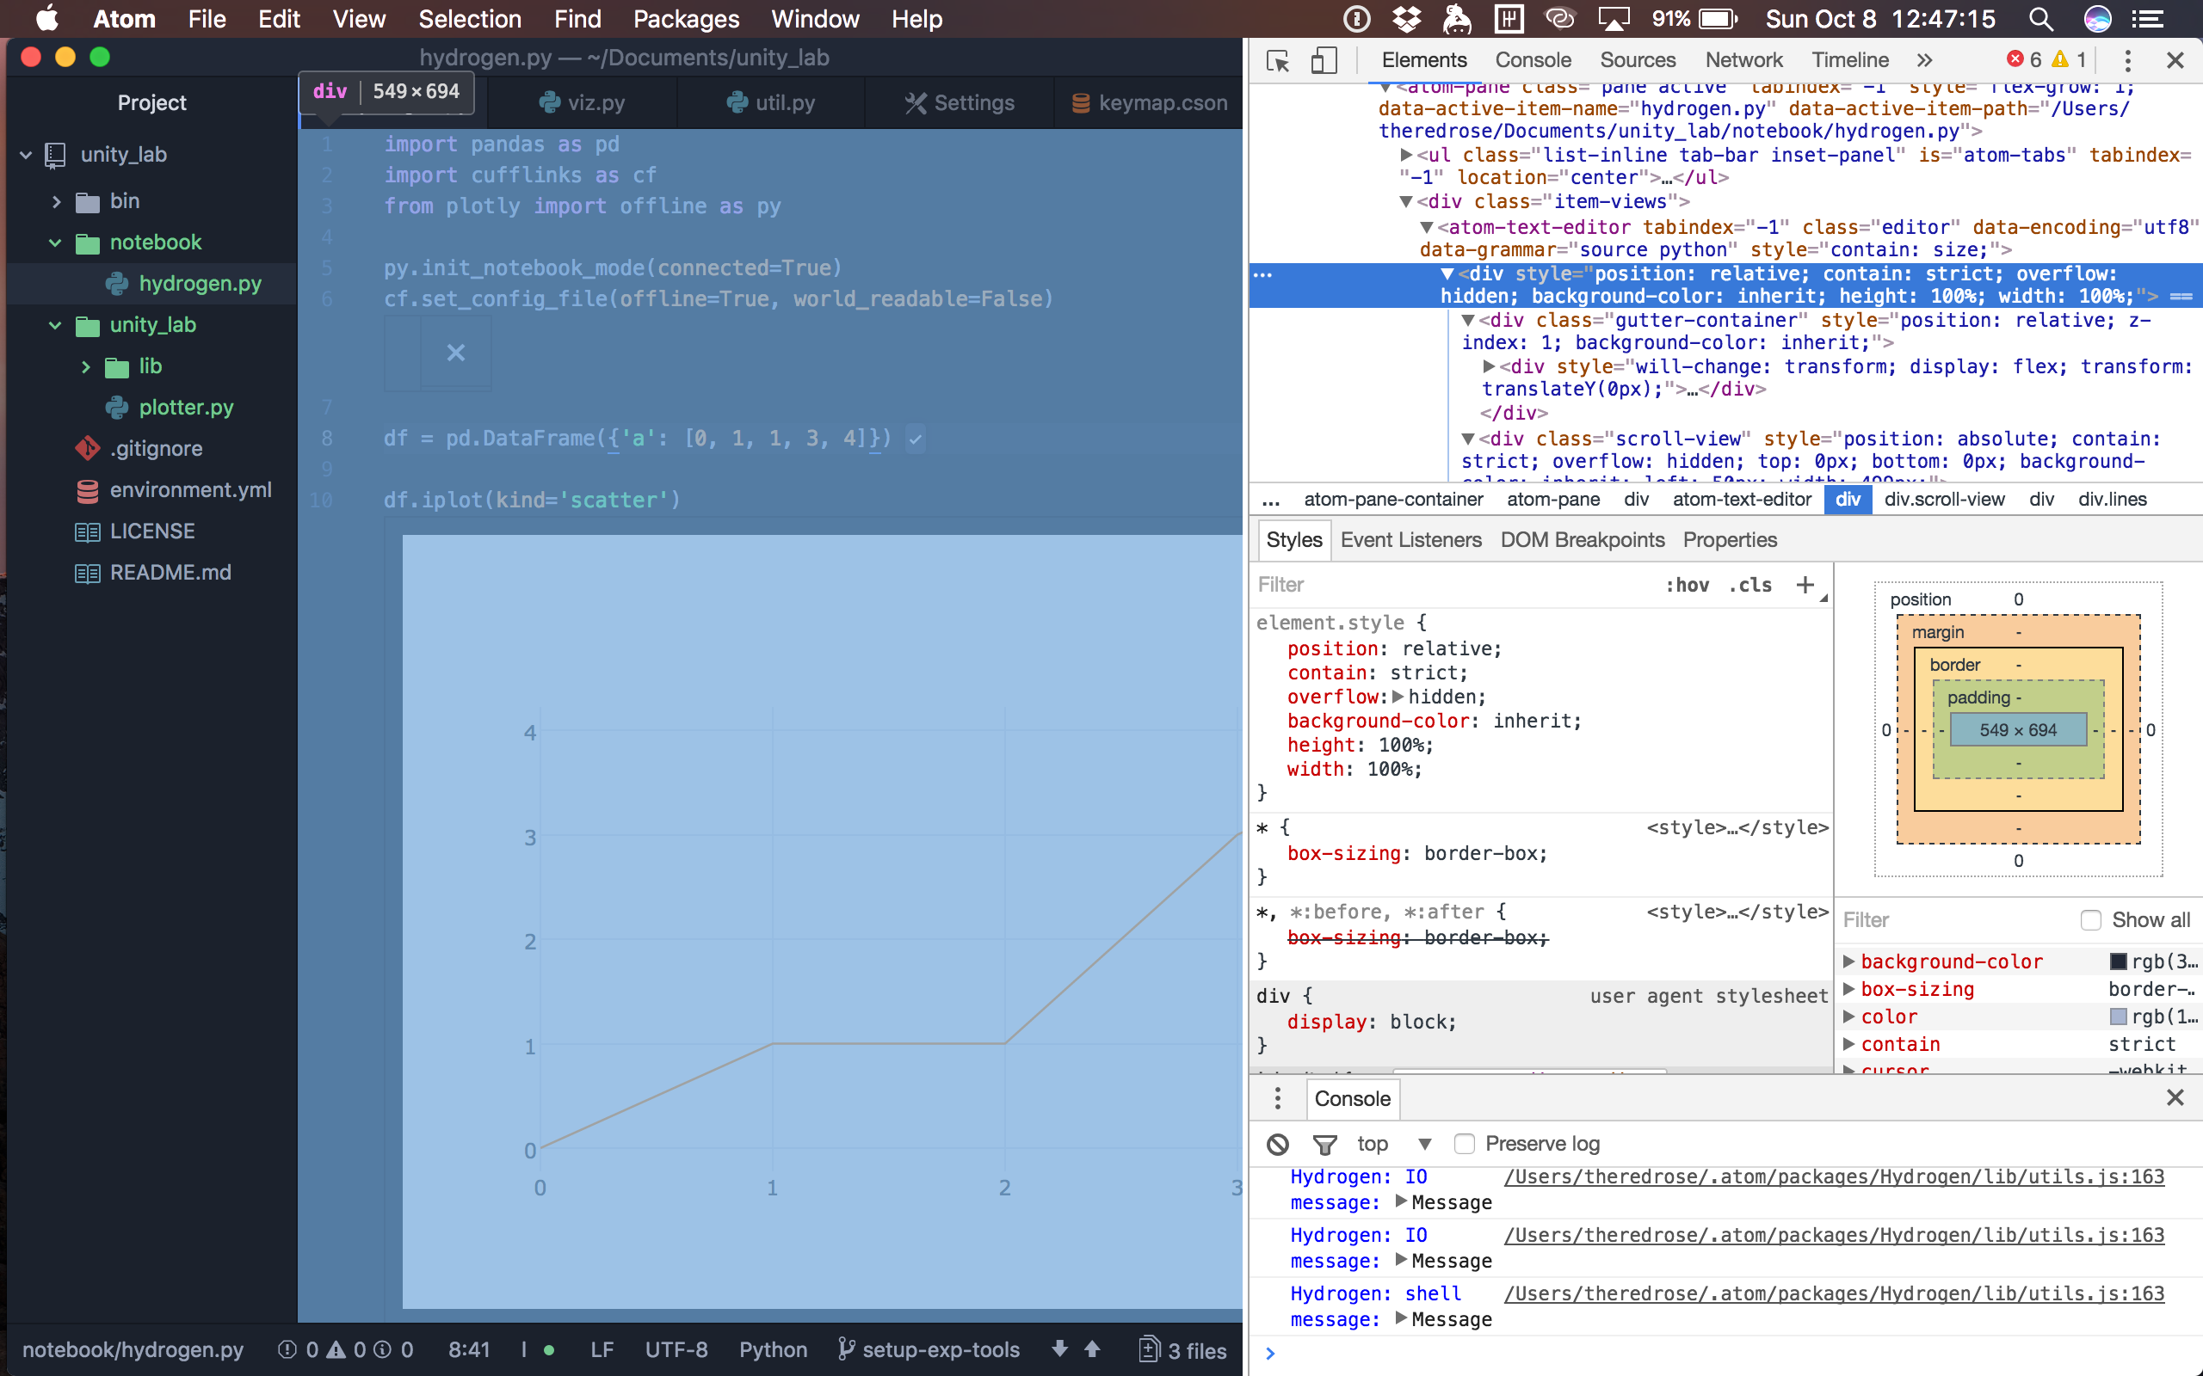2203x1376 pixels.
Task: Open the console filter funnel
Action: (1325, 1144)
